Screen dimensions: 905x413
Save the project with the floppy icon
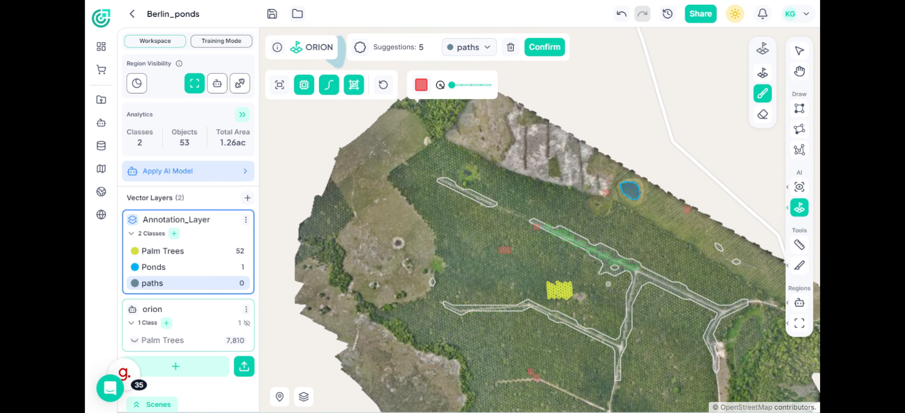(x=272, y=14)
